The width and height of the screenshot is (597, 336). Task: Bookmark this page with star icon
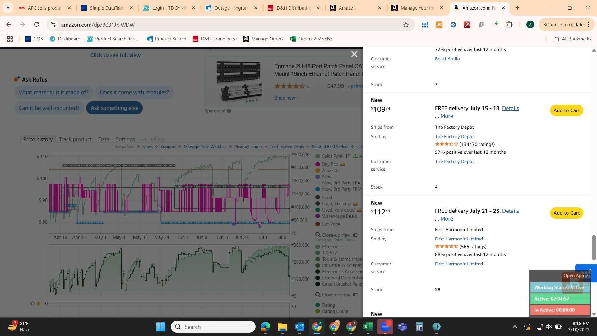click(x=406, y=25)
